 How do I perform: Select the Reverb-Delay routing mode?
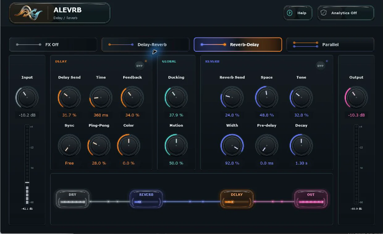[238, 45]
